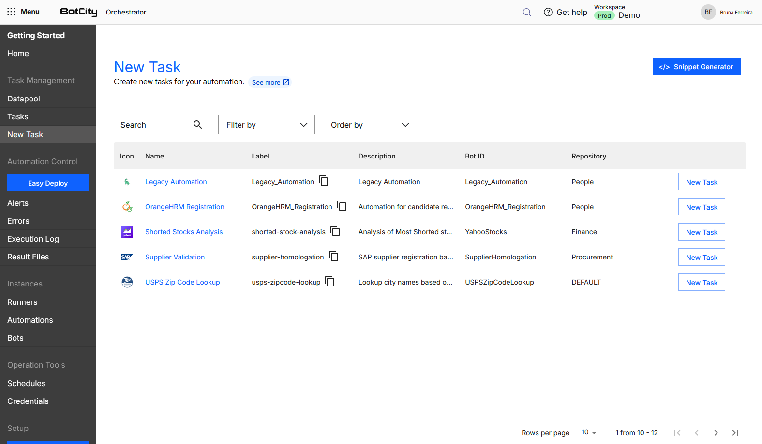This screenshot has height=444, width=762.
Task: Click the USPS Zip Code Lookup icon
Action: [127, 282]
